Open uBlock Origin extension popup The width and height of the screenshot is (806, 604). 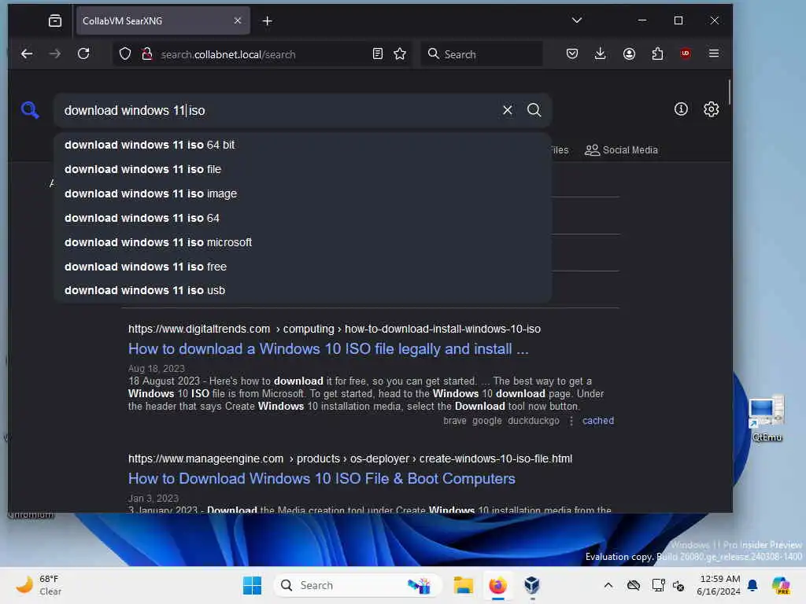pos(686,54)
